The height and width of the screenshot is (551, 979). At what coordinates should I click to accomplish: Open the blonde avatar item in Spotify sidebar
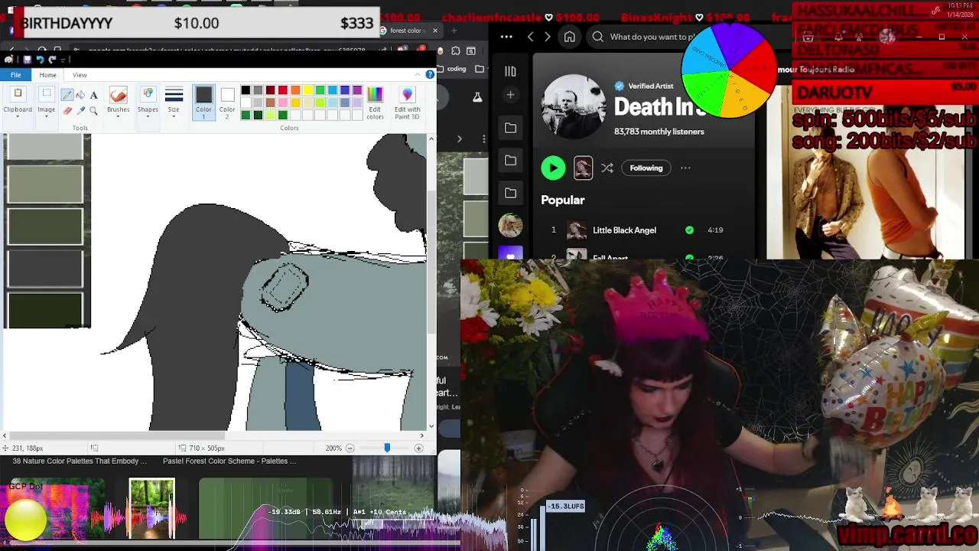tap(510, 225)
